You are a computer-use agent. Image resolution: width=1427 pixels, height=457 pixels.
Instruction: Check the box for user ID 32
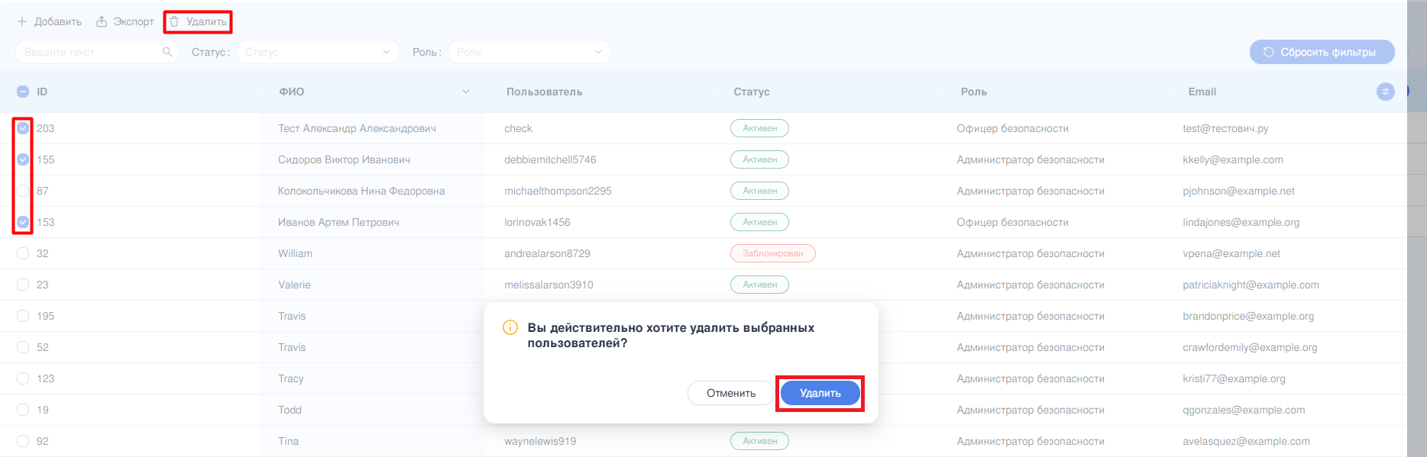23,253
